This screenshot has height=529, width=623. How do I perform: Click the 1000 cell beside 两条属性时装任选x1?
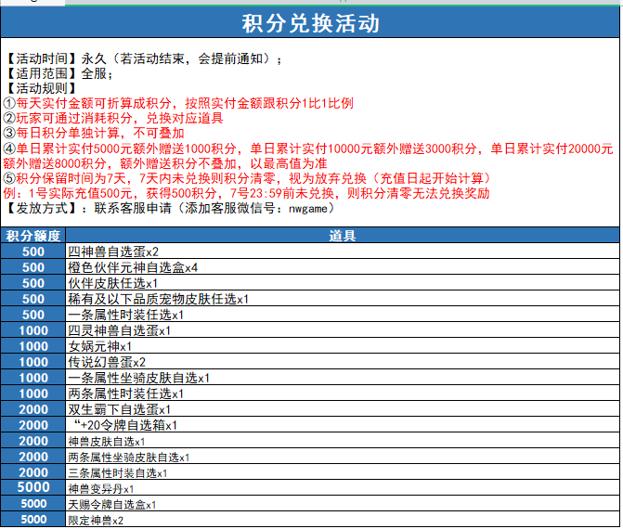coord(33,394)
